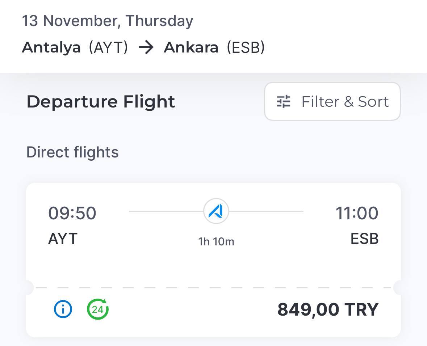
Task: Click the Antalya (AYT) origin in header
Action: (x=75, y=48)
